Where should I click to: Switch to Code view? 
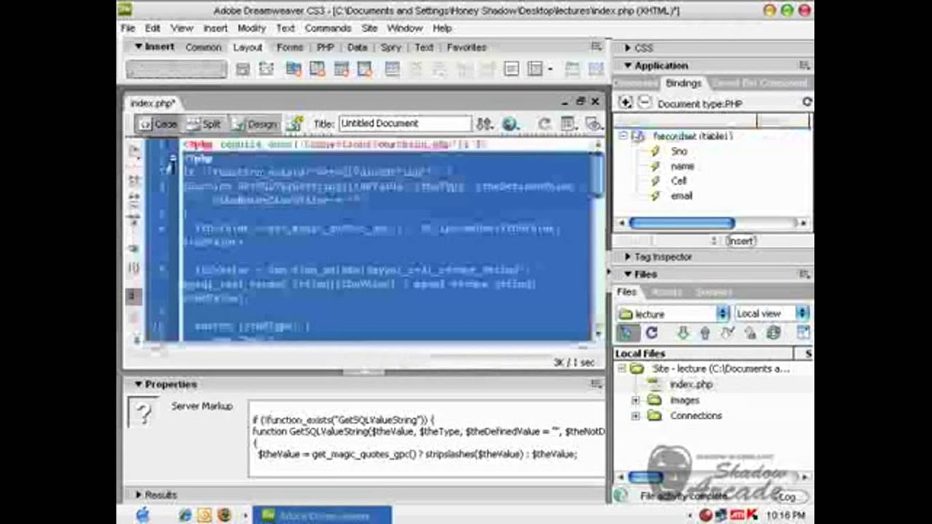click(x=158, y=124)
